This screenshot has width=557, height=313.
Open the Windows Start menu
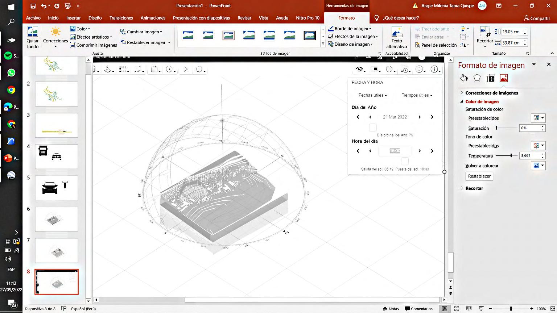pyautogui.click(x=11, y=7)
